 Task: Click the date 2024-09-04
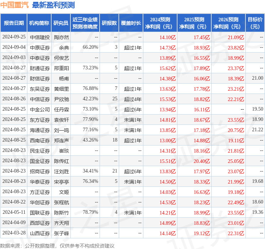pos(14,47)
